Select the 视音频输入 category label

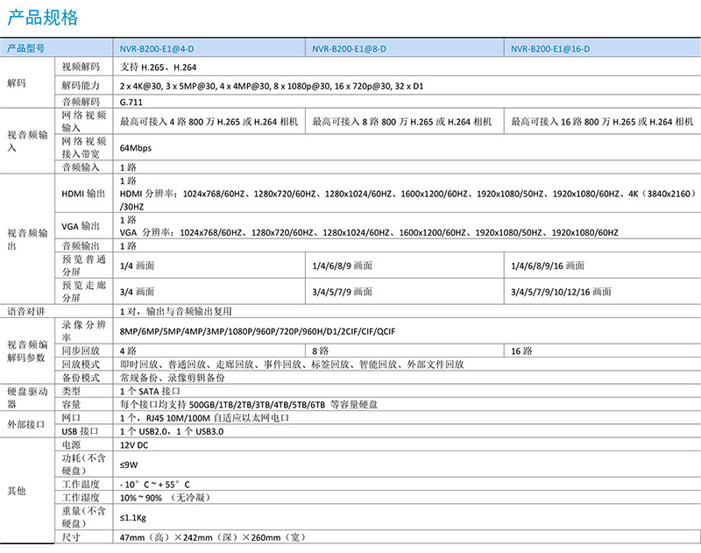click(27, 141)
